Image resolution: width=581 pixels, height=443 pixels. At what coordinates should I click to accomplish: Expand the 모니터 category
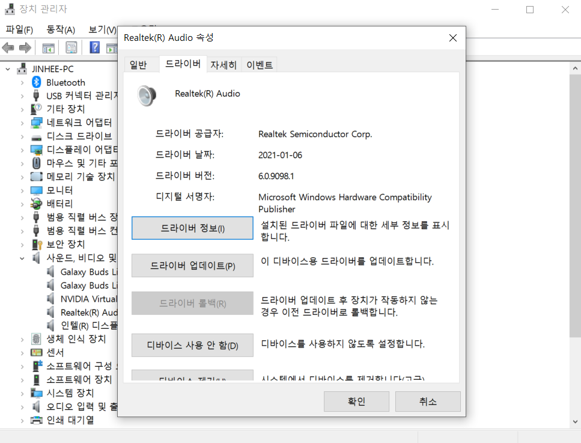tap(22, 191)
